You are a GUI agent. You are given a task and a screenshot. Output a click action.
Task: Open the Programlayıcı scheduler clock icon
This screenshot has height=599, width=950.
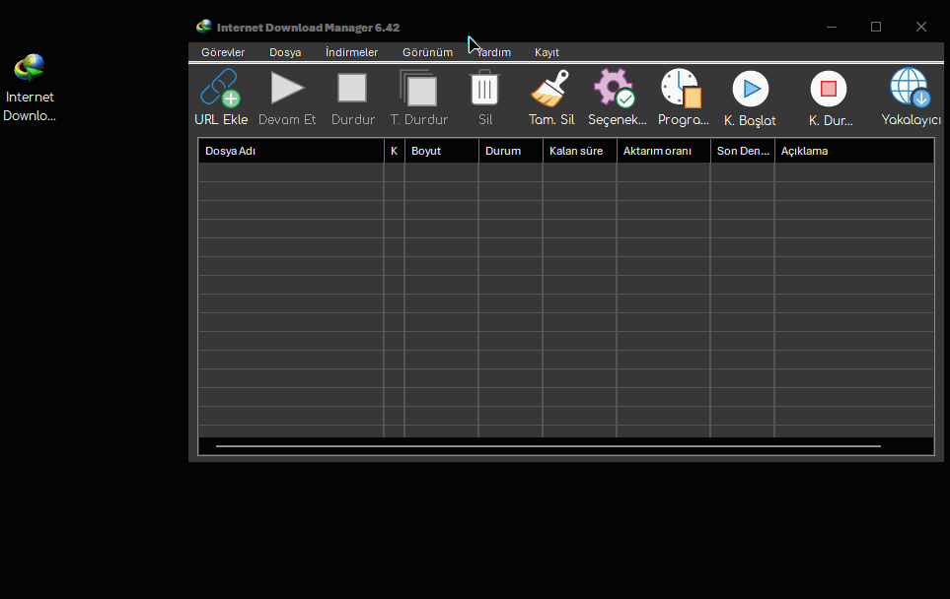681,88
